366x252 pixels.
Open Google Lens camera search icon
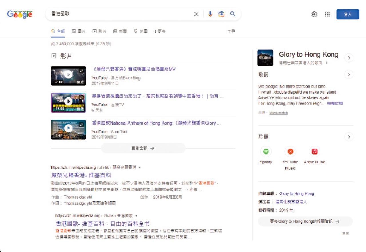(221, 14)
